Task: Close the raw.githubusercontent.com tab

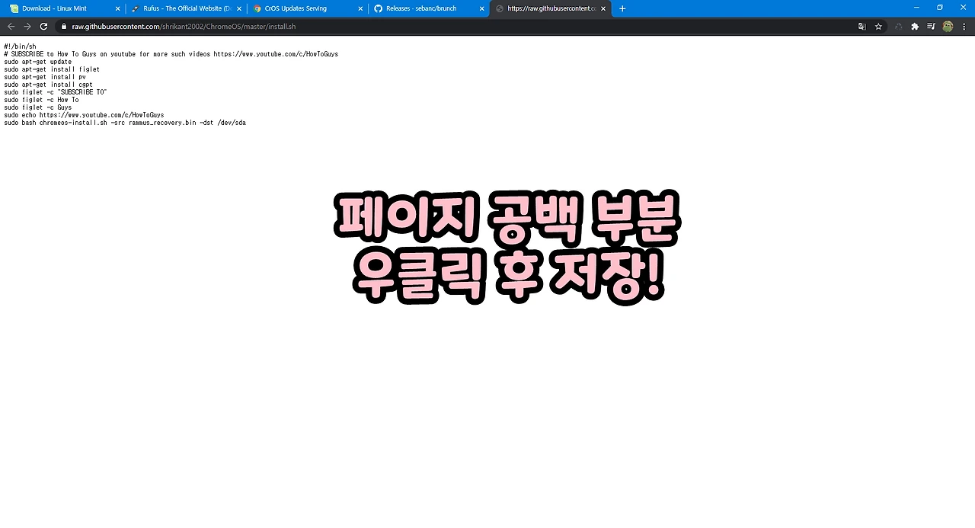Action: [x=603, y=8]
